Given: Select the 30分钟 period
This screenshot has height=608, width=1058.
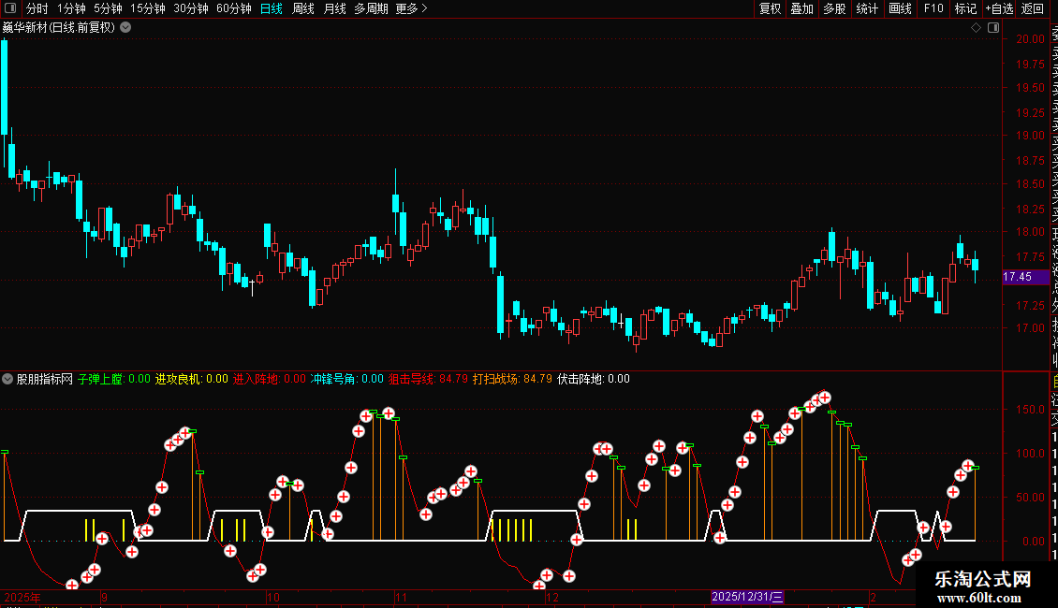Looking at the screenshot, I should (190, 8).
